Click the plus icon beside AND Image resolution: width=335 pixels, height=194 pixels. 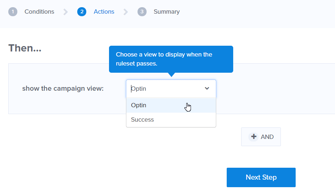(254, 137)
